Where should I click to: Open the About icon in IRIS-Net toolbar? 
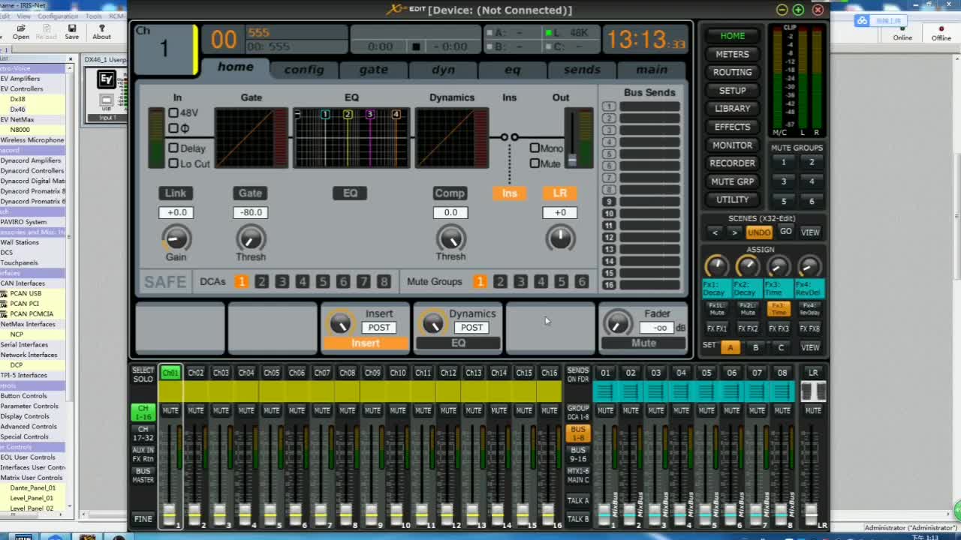(101, 31)
